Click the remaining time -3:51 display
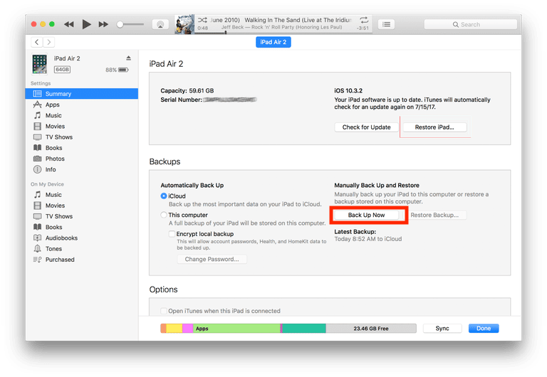Screen dimensions: 547x377 point(363,28)
